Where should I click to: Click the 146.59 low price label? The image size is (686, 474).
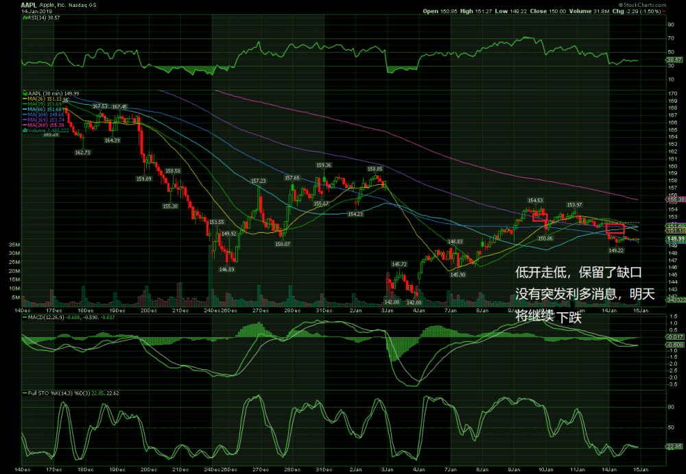[x=226, y=270]
